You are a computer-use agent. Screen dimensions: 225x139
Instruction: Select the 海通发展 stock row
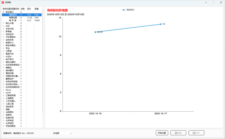[x=22, y=18]
